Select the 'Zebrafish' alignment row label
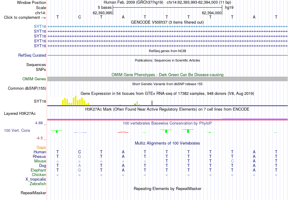288x200 pixels. click(x=38, y=184)
